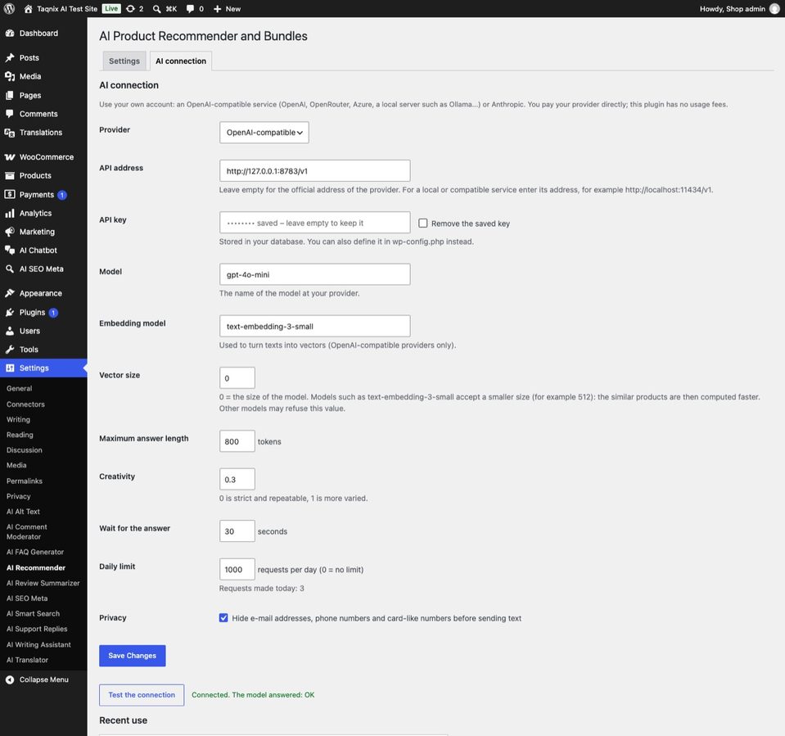The height and width of the screenshot is (736, 785).
Task: Click into the Model field
Action: click(x=314, y=274)
